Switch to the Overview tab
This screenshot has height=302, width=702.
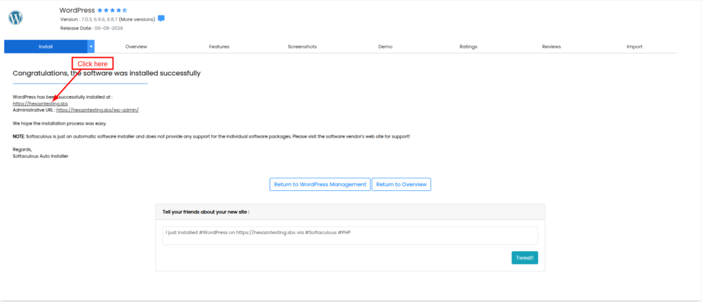pos(136,47)
